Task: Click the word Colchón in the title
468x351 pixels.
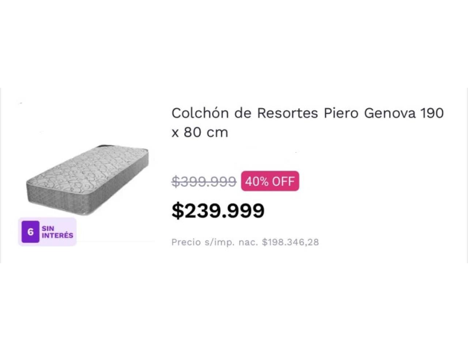Action: (200, 113)
